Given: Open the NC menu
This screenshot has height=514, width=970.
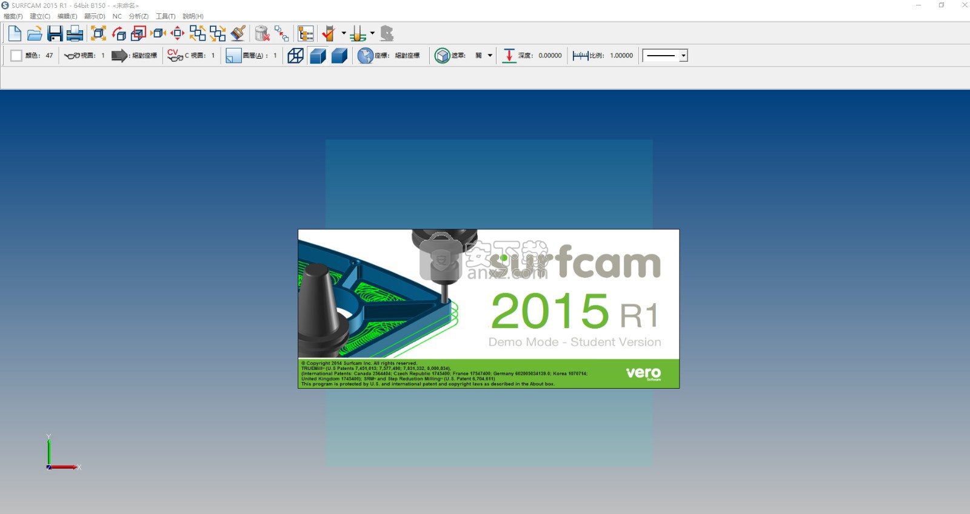Looking at the screenshot, I should (x=117, y=16).
